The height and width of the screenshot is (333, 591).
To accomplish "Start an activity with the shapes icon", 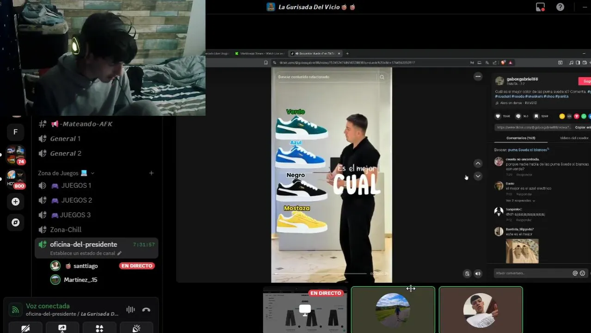I will click(99, 328).
